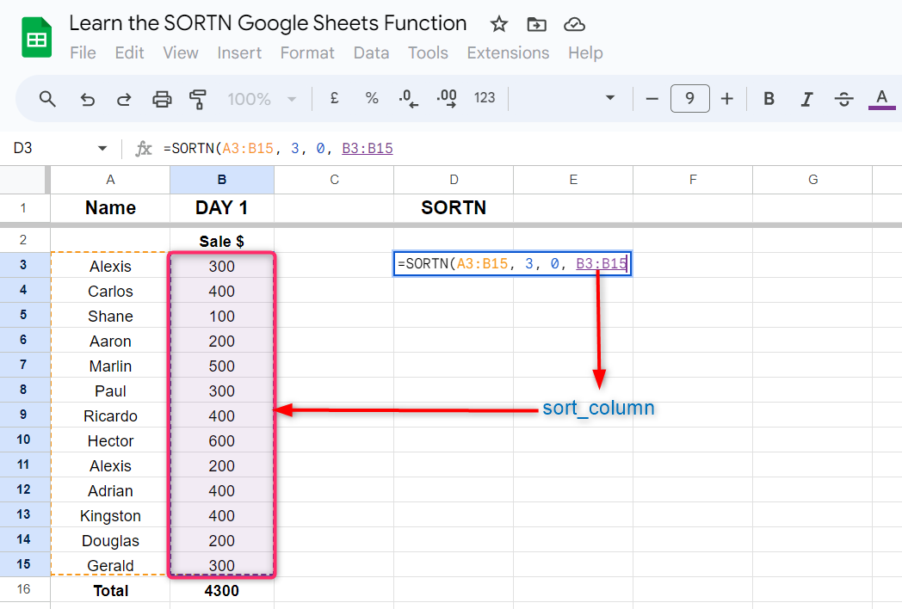Increase decimal places
This screenshot has width=902, height=609.
[447, 98]
